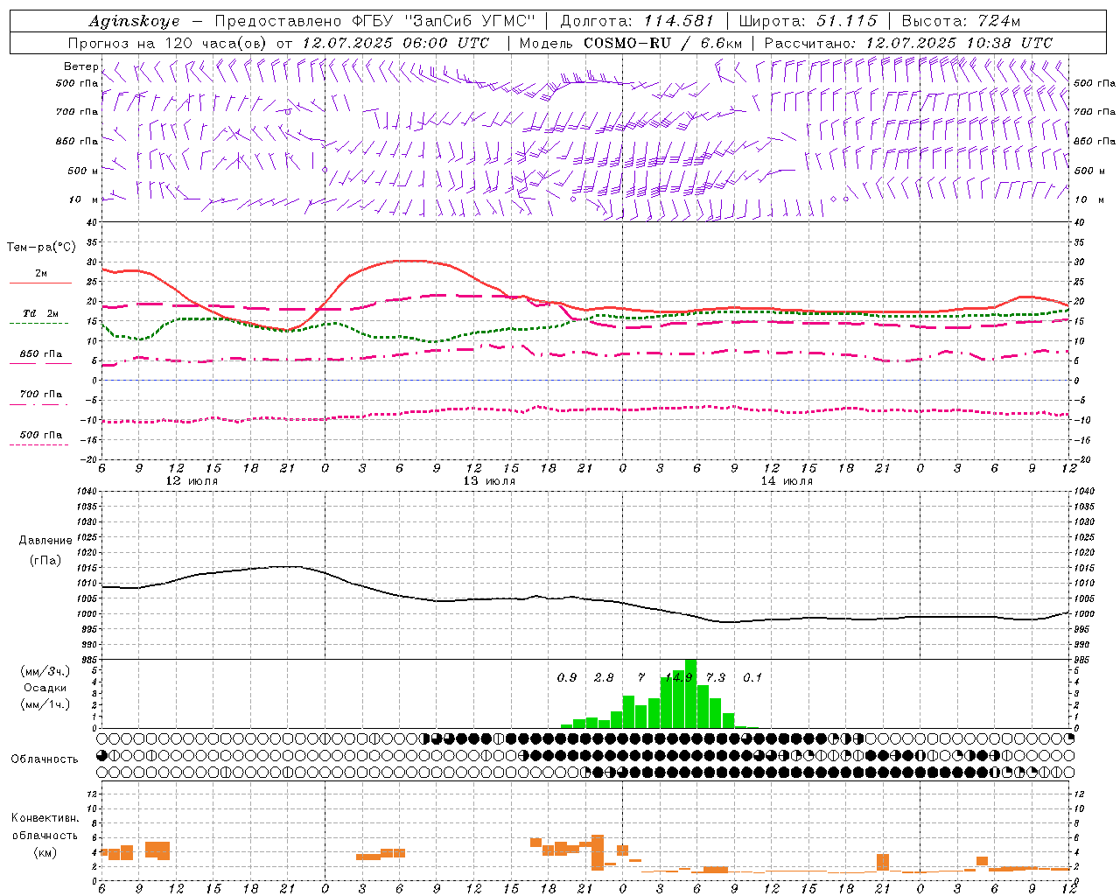The width and height of the screenshot is (1120, 896).
Task: Click the 7.3 precipitation total value
Action: click(716, 677)
